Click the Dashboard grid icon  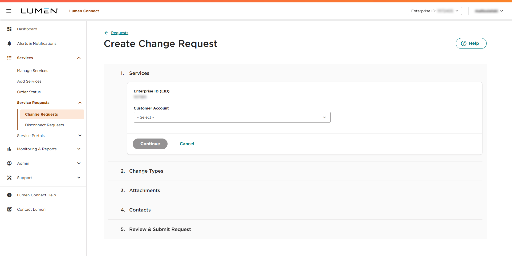tap(9, 29)
